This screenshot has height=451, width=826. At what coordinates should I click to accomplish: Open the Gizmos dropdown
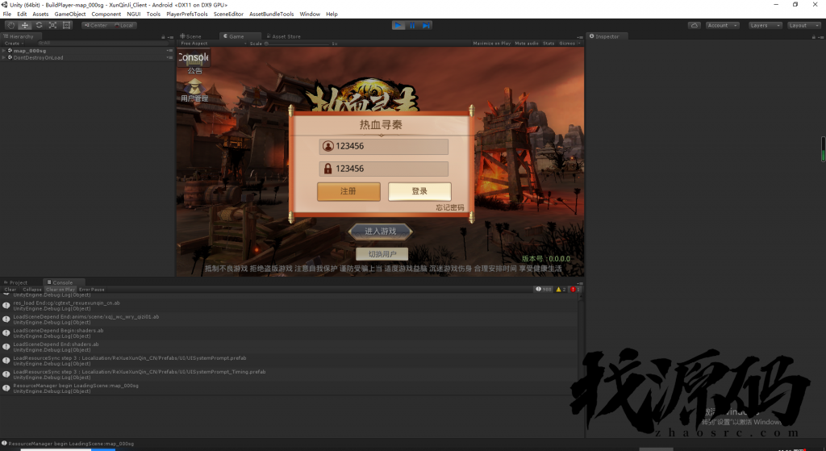(x=569, y=44)
